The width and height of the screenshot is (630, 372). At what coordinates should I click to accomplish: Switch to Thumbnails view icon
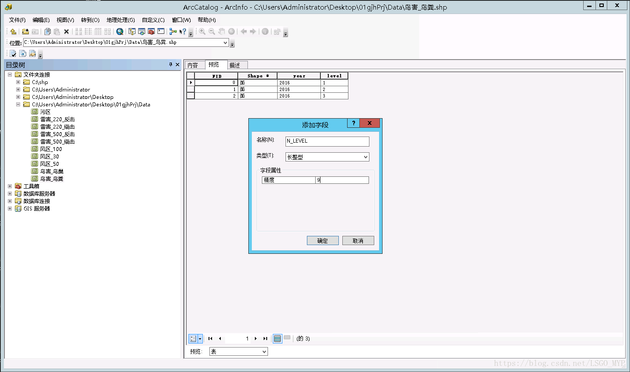coord(108,32)
